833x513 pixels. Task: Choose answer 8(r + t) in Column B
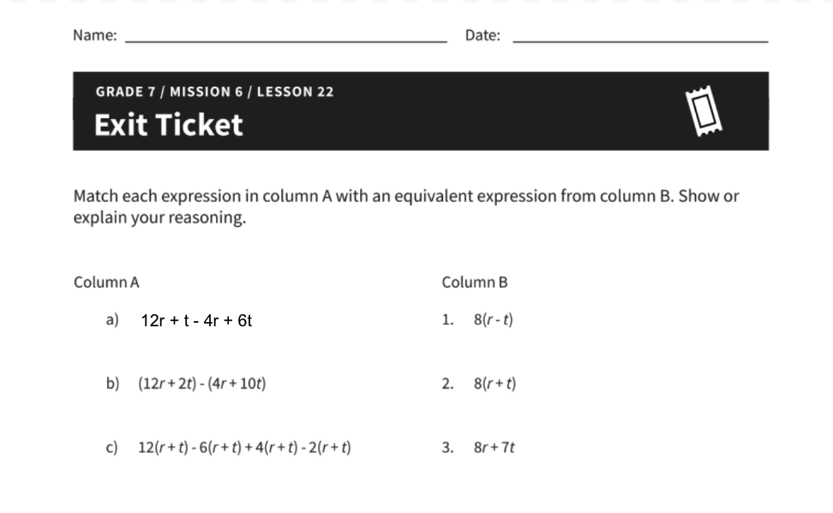494,384
